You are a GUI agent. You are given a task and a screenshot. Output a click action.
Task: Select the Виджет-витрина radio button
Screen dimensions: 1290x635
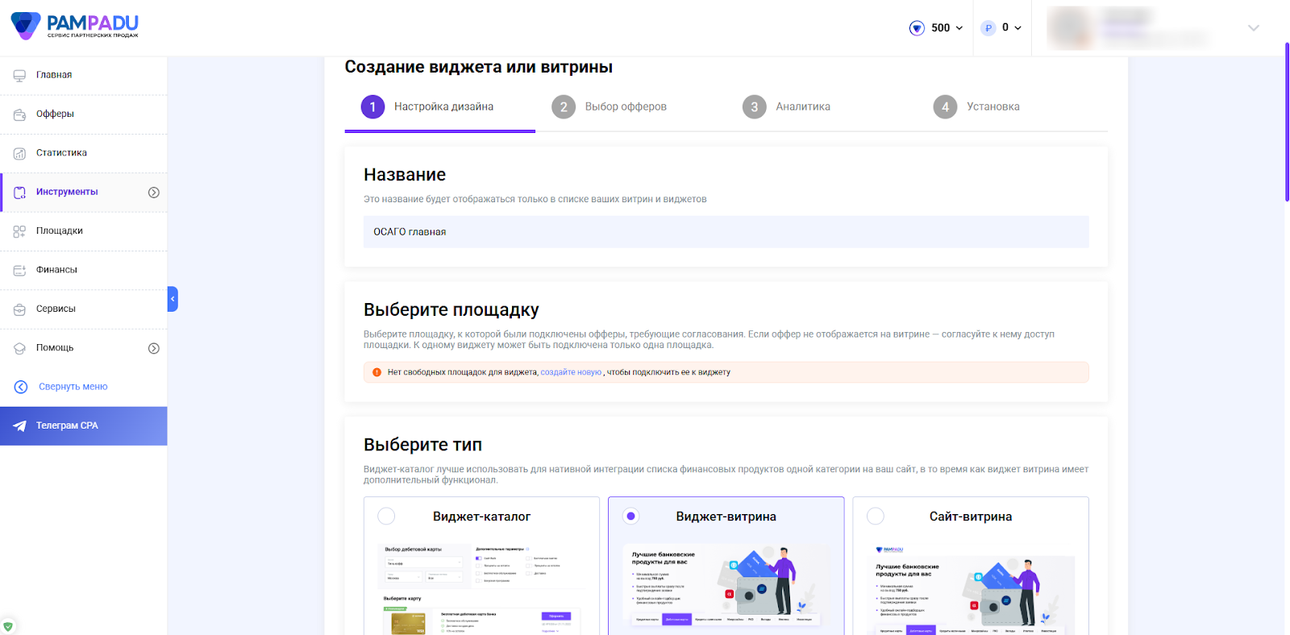(x=630, y=516)
